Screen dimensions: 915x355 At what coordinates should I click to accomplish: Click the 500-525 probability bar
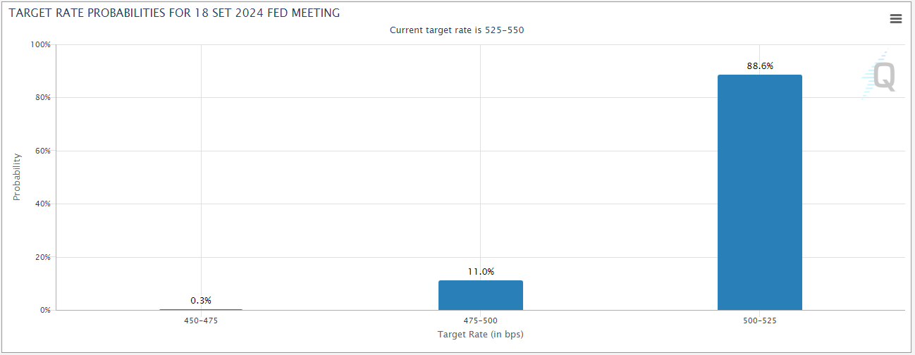[x=759, y=192]
